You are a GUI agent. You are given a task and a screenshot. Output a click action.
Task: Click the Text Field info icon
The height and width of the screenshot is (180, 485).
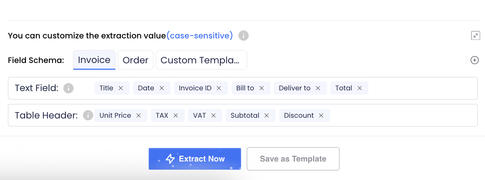[x=68, y=88]
